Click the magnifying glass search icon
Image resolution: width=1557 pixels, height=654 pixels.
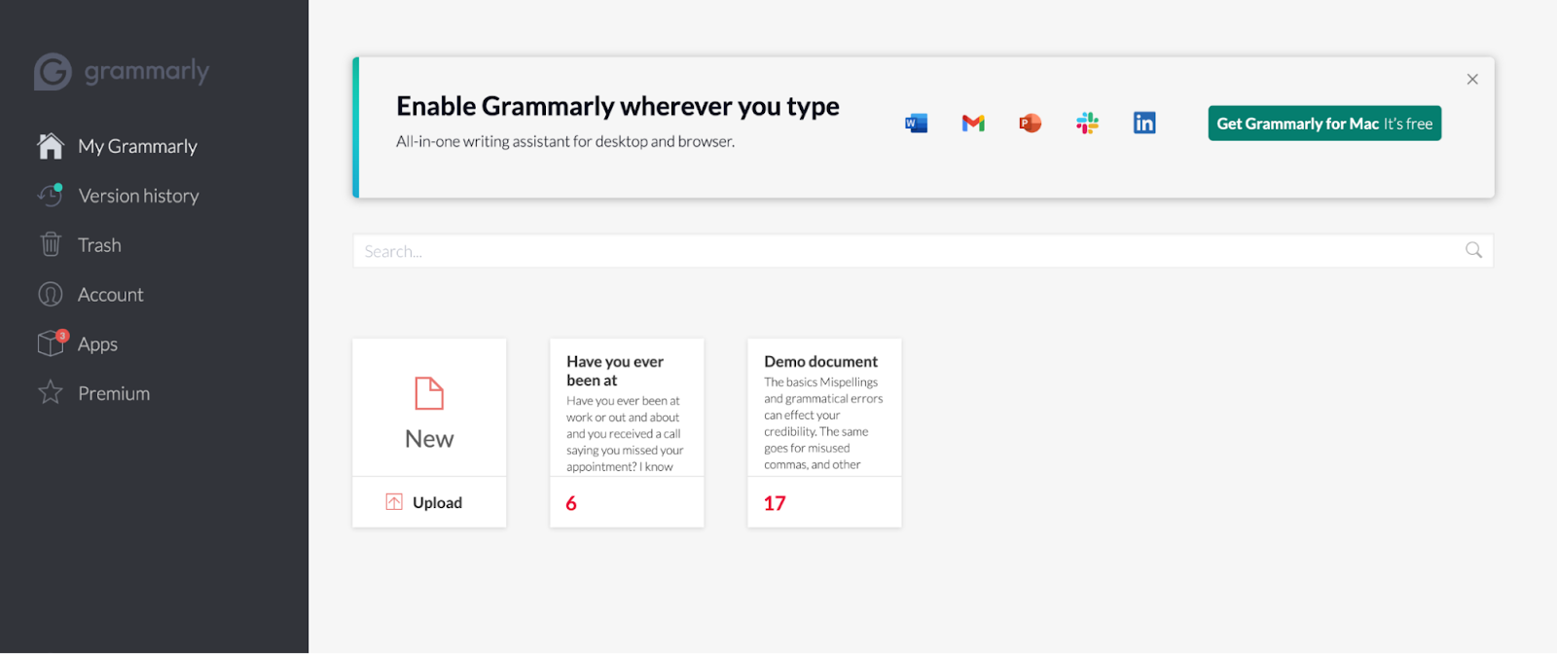click(1473, 250)
